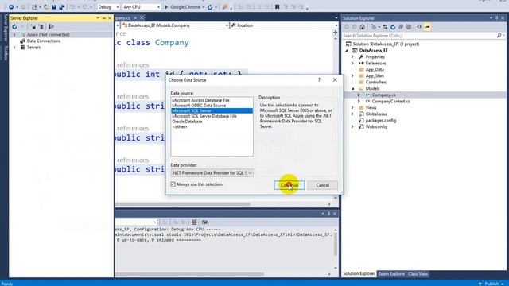Viewport: 509px width, 286px height.
Task: Click the Refresh icon in Solution Explorer
Action: point(393,27)
